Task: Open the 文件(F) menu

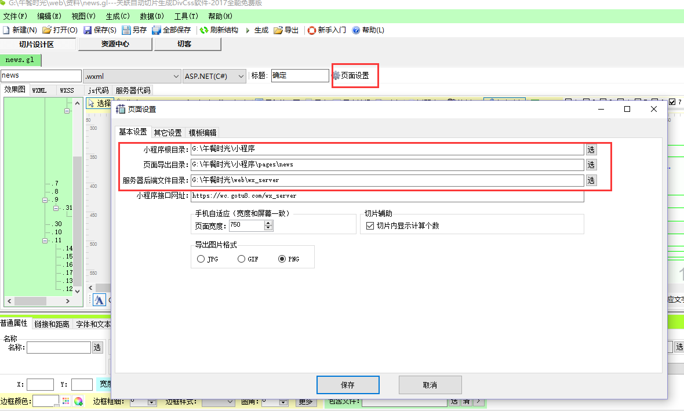Action: pyautogui.click(x=15, y=16)
